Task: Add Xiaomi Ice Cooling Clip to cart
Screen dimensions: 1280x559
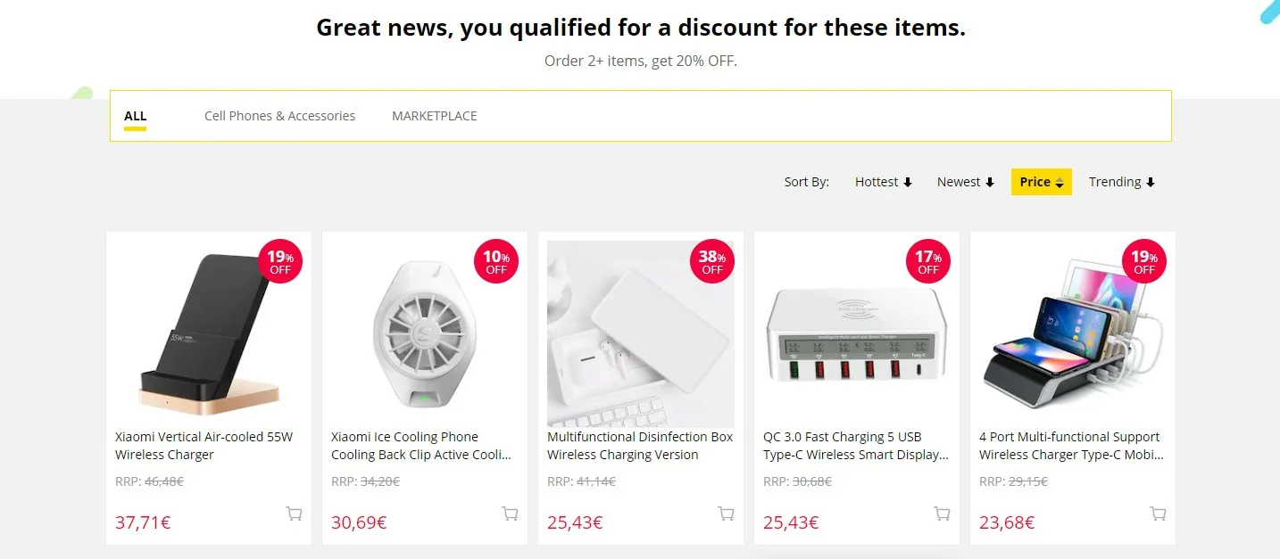Action: (510, 514)
